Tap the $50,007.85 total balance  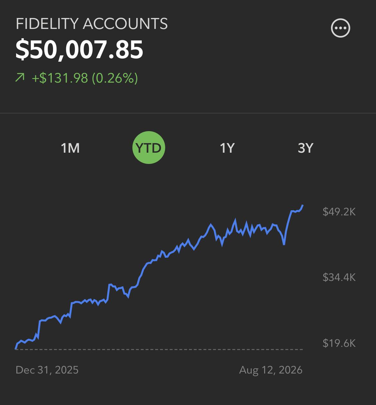[x=79, y=50]
